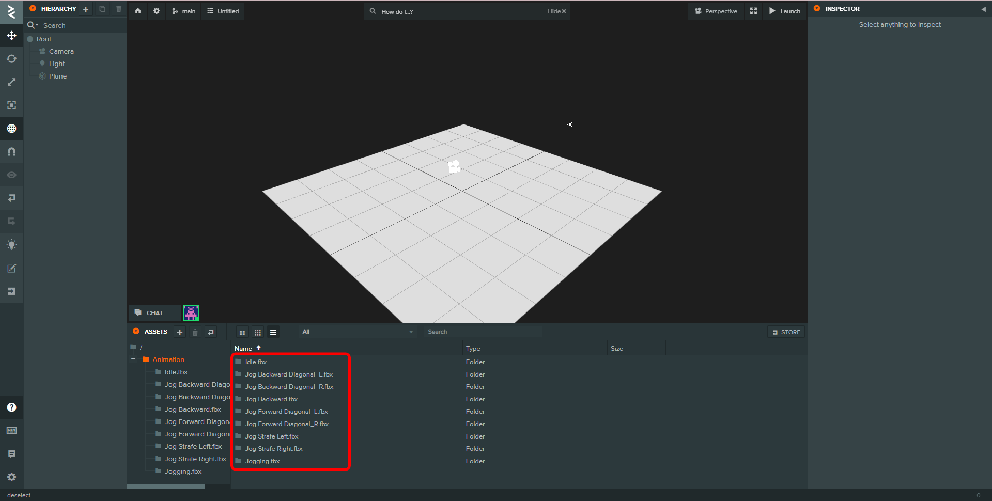Select the light gizmo in viewport
This screenshot has height=501, width=992.
tap(570, 124)
